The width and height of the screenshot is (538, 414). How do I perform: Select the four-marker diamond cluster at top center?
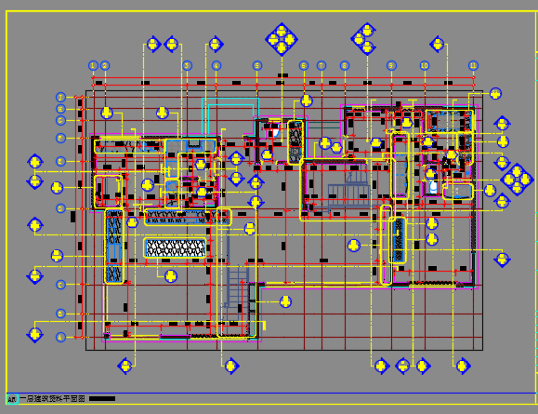pyautogui.click(x=282, y=39)
